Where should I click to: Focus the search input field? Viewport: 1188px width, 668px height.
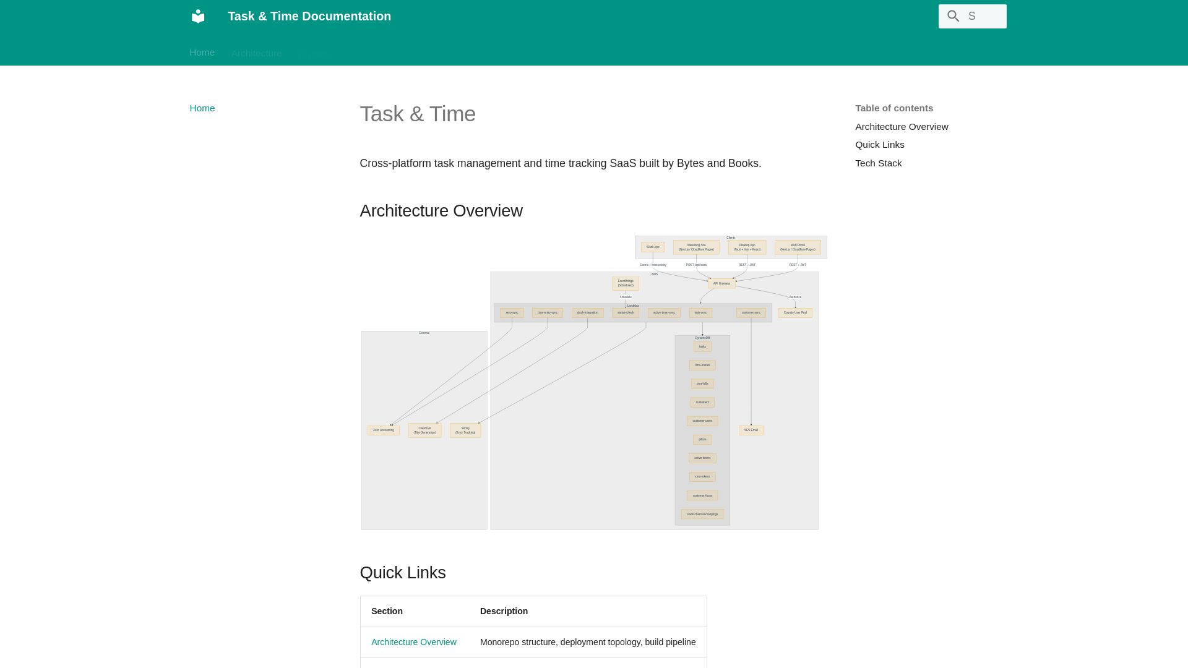(x=972, y=16)
